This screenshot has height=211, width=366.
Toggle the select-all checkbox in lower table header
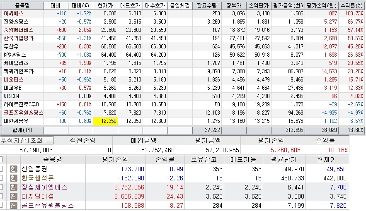pyautogui.click(x=1, y=160)
